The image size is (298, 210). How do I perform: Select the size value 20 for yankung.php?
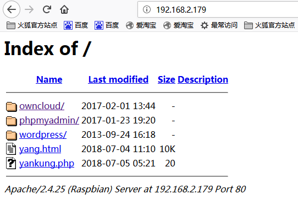pyautogui.click(x=170, y=164)
